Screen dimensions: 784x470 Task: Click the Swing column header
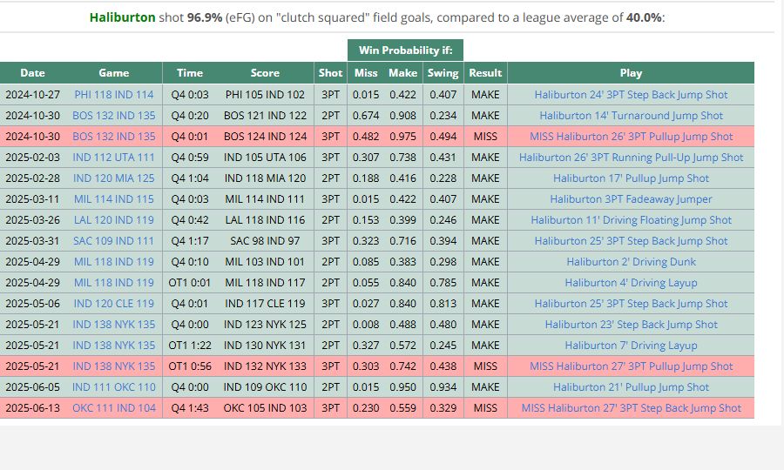click(x=443, y=73)
